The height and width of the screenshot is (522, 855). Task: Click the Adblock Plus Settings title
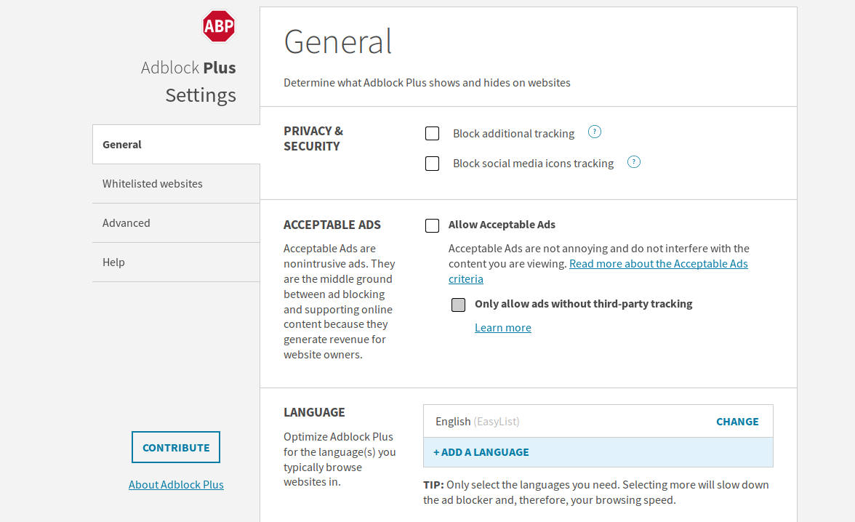pos(188,81)
